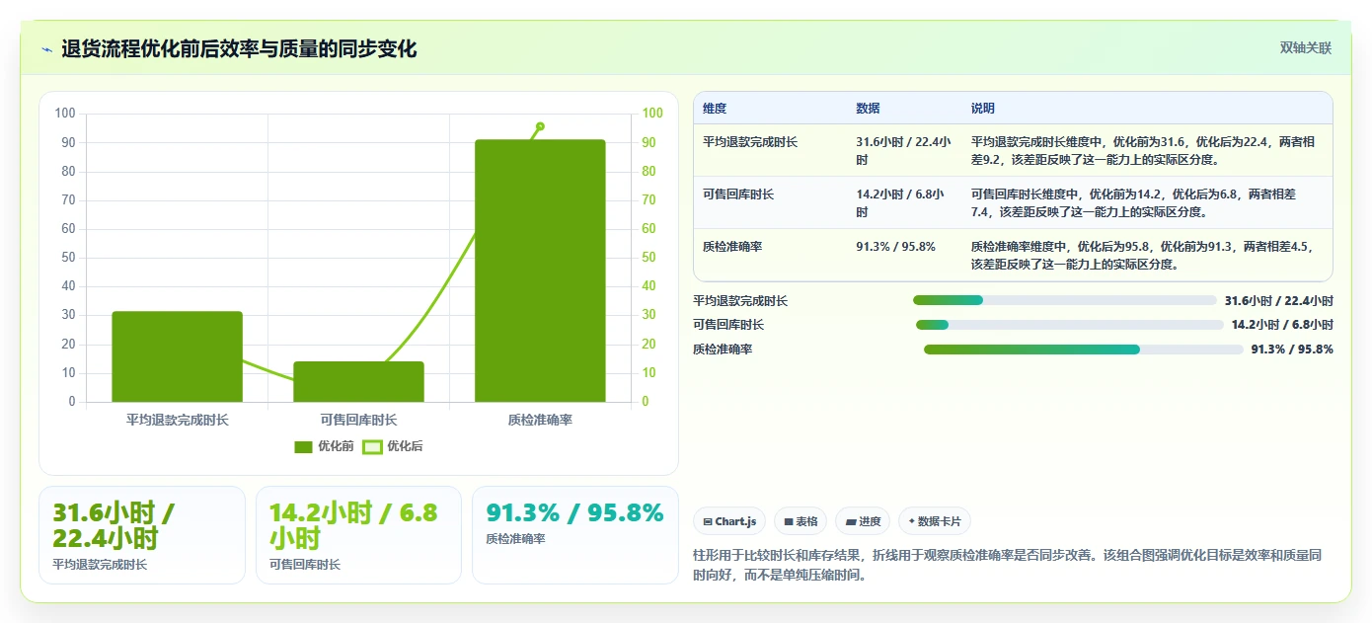Click the 平均退款完成时长 x-axis label

point(177,420)
